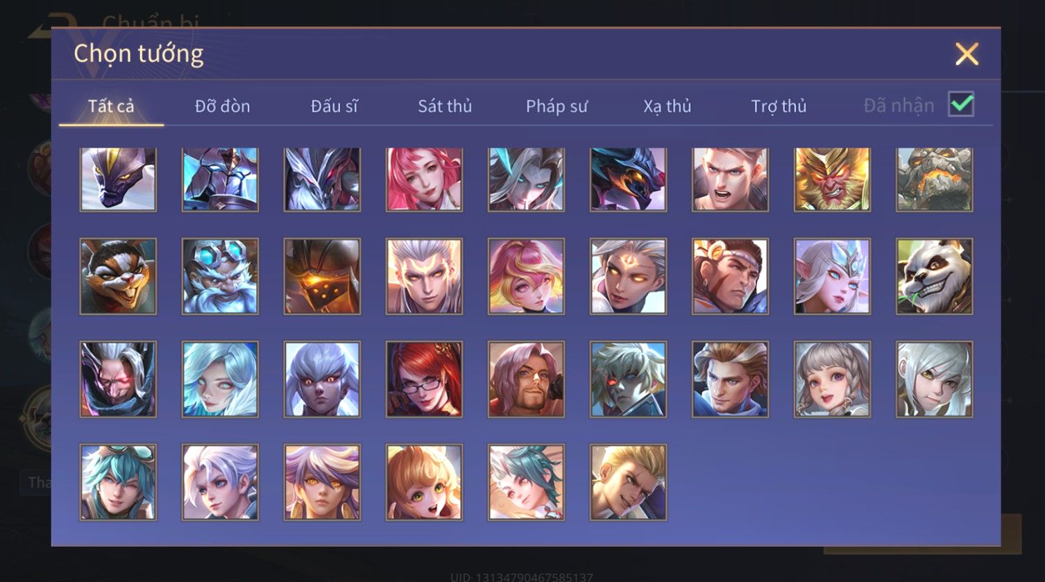Switch to the Xạ thủ tab
This screenshot has width=1045, height=582.
pos(668,106)
